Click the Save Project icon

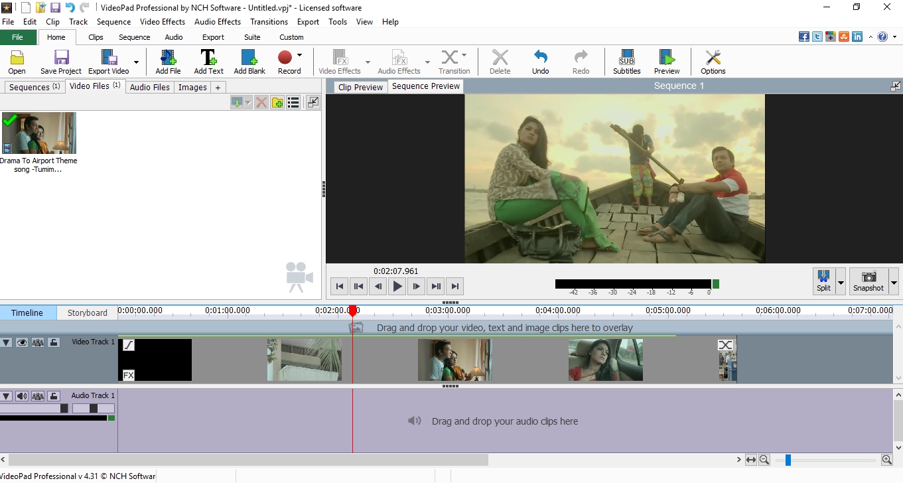tap(61, 62)
